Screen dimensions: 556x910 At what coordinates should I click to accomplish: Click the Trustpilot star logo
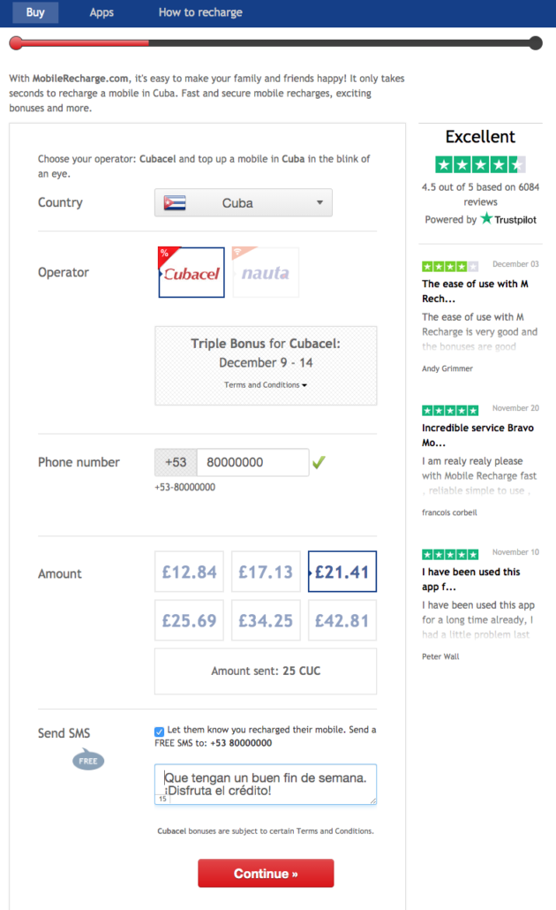pyautogui.click(x=486, y=219)
